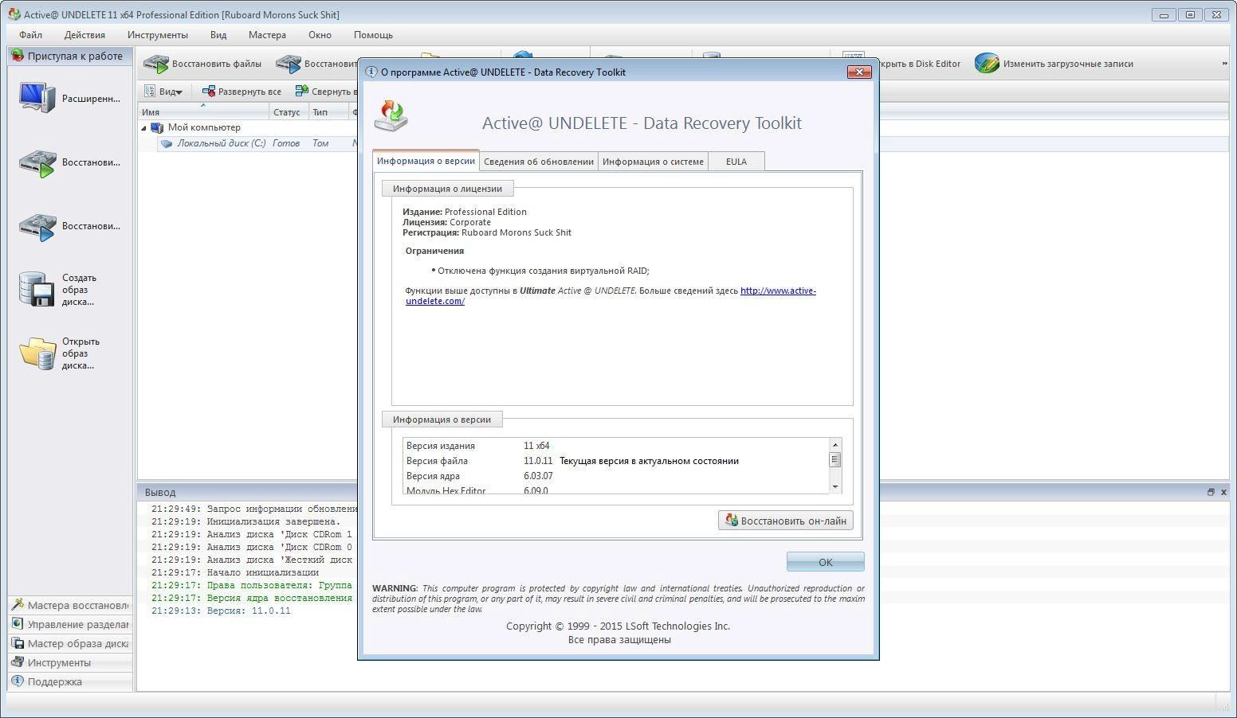Open the EULA tab
The height and width of the screenshot is (718, 1237).
tap(736, 162)
